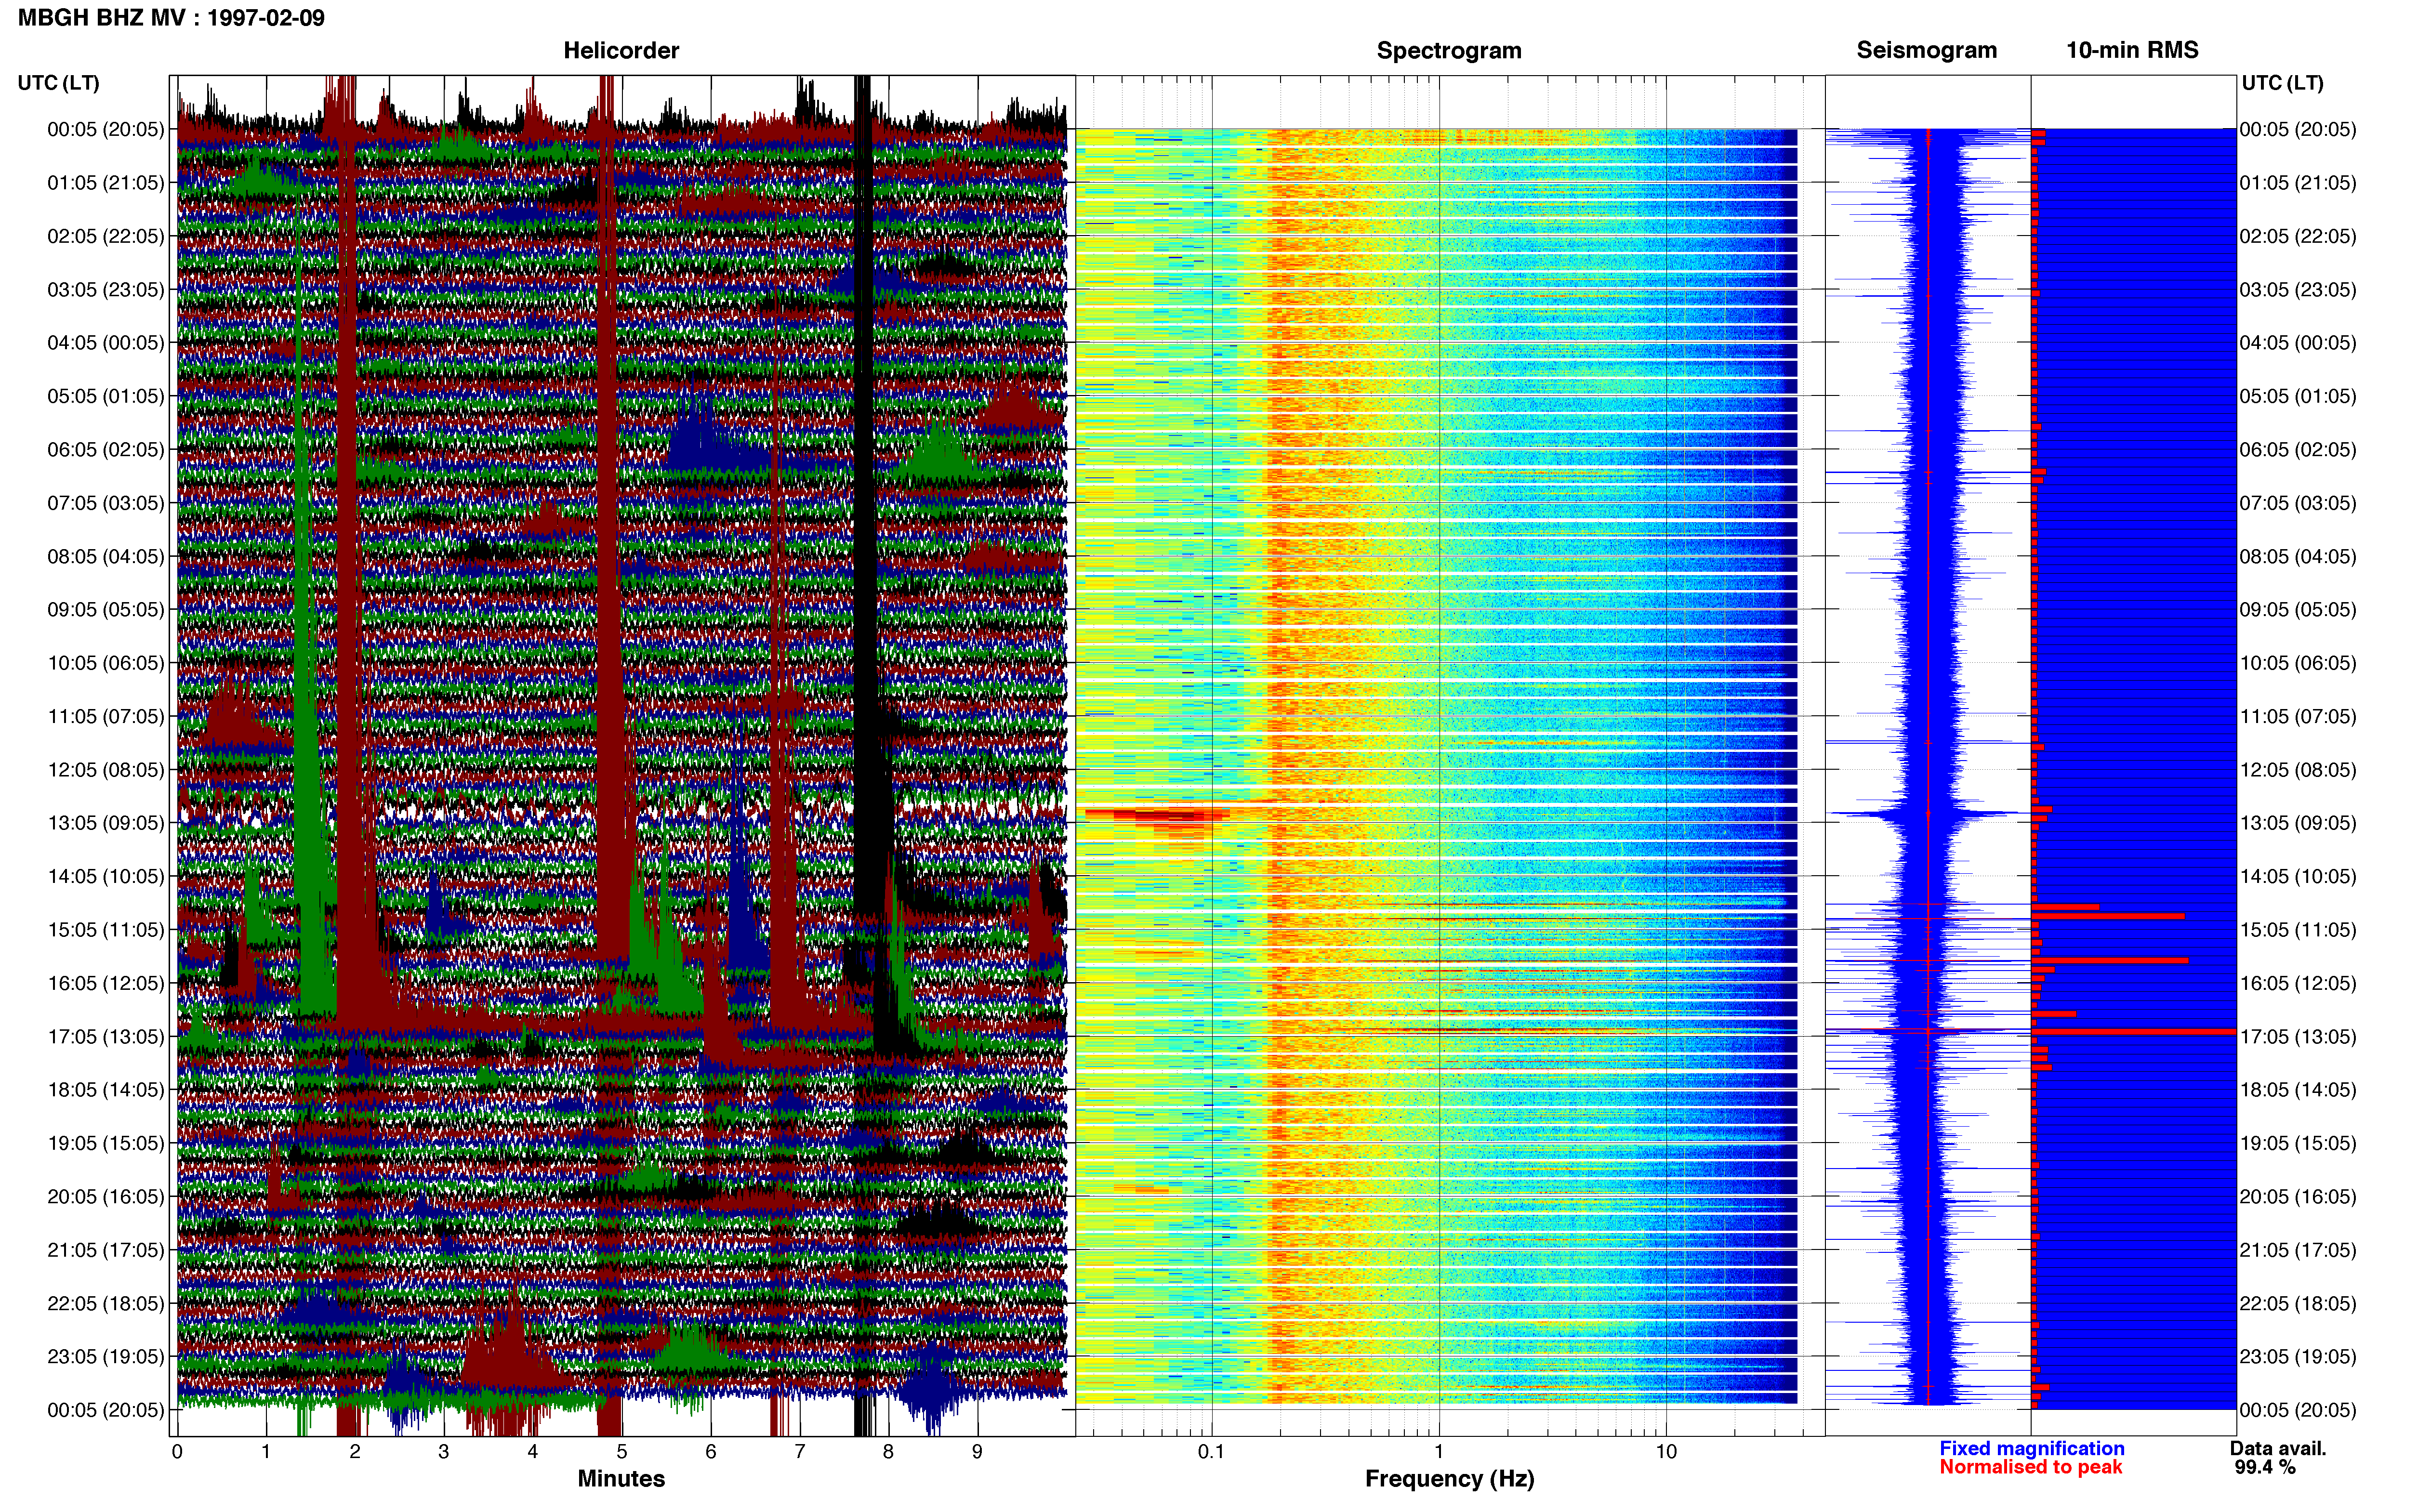Select the 'Spectrogram' panel heading
The height and width of the screenshot is (1512, 2418).
click(1449, 50)
